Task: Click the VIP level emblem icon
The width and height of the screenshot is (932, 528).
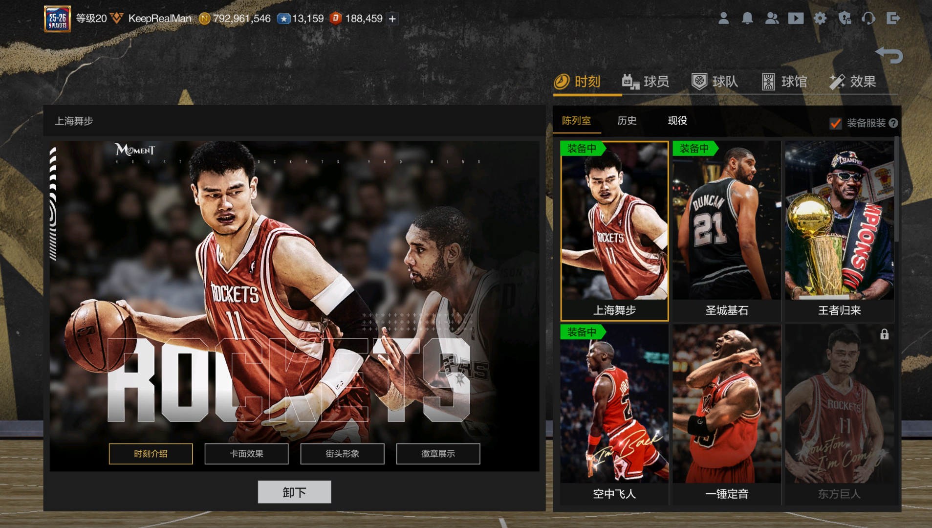Action: click(x=117, y=19)
